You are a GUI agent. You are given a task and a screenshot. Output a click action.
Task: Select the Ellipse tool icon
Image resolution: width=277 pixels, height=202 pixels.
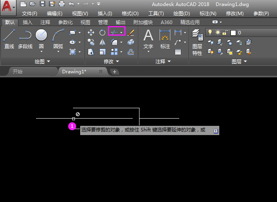(73, 42)
